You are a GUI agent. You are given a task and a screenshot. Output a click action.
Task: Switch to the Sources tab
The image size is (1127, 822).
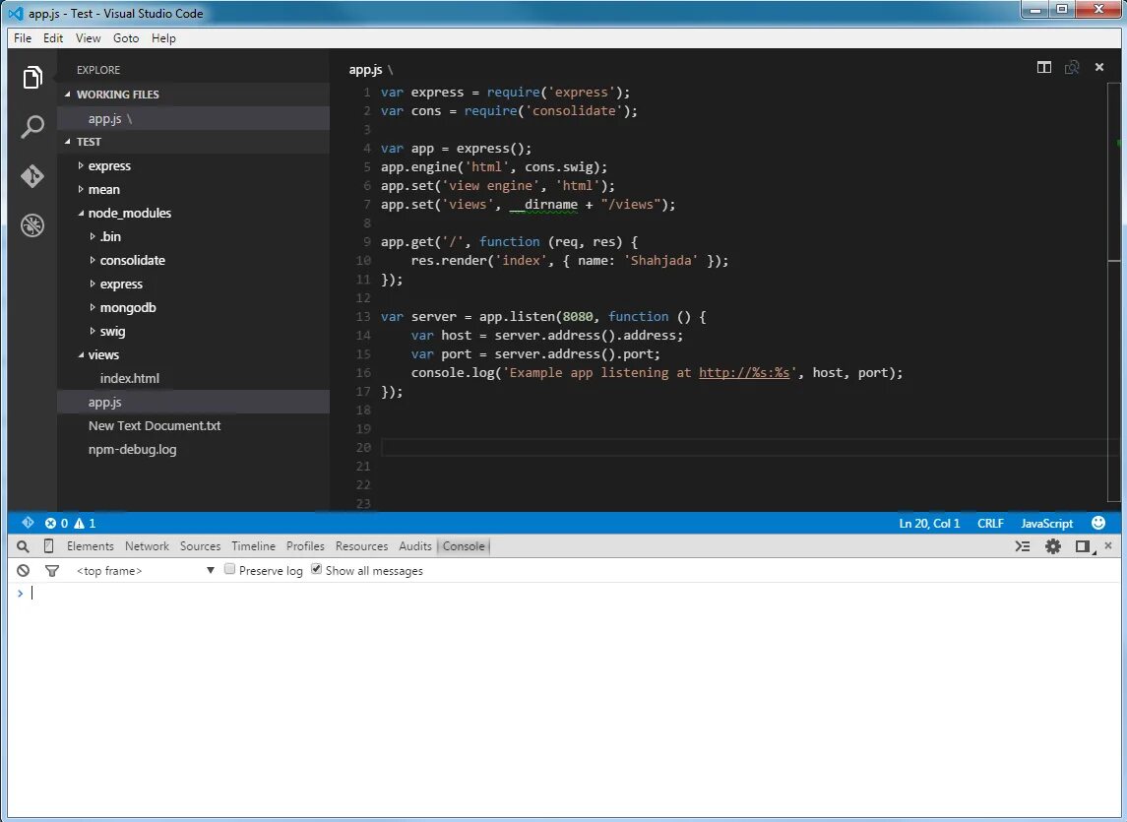pos(200,546)
